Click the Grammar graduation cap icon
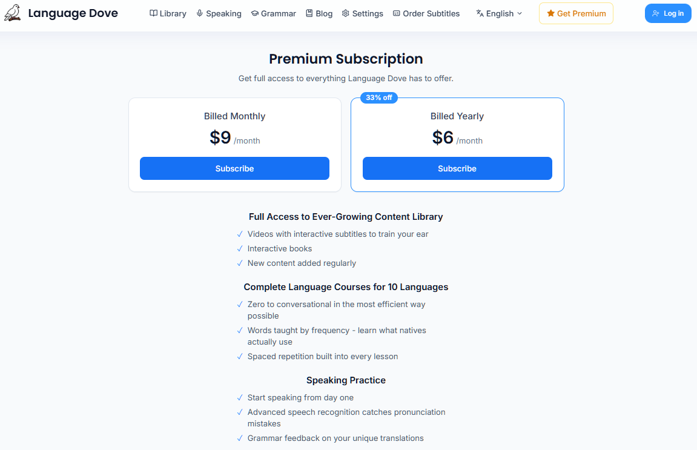 [x=255, y=13]
